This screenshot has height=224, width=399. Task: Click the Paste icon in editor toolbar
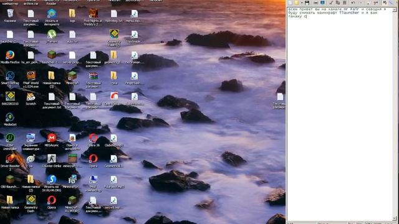click(x=345, y=2)
